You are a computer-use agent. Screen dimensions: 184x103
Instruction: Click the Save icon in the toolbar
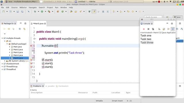coord(18,11)
